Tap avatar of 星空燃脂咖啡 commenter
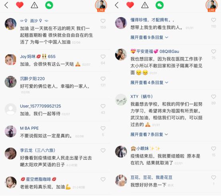The image size is (221, 196). [x=10, y=182]
